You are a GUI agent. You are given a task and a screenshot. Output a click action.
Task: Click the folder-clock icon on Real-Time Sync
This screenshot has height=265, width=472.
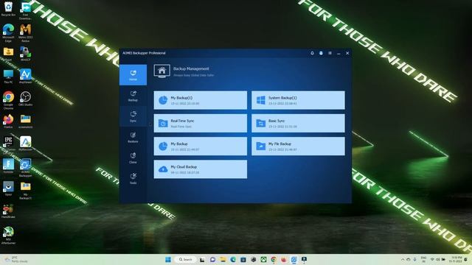(163, 123)
